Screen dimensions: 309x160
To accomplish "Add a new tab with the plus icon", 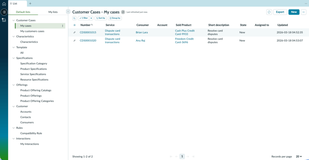I will (30, 3).
